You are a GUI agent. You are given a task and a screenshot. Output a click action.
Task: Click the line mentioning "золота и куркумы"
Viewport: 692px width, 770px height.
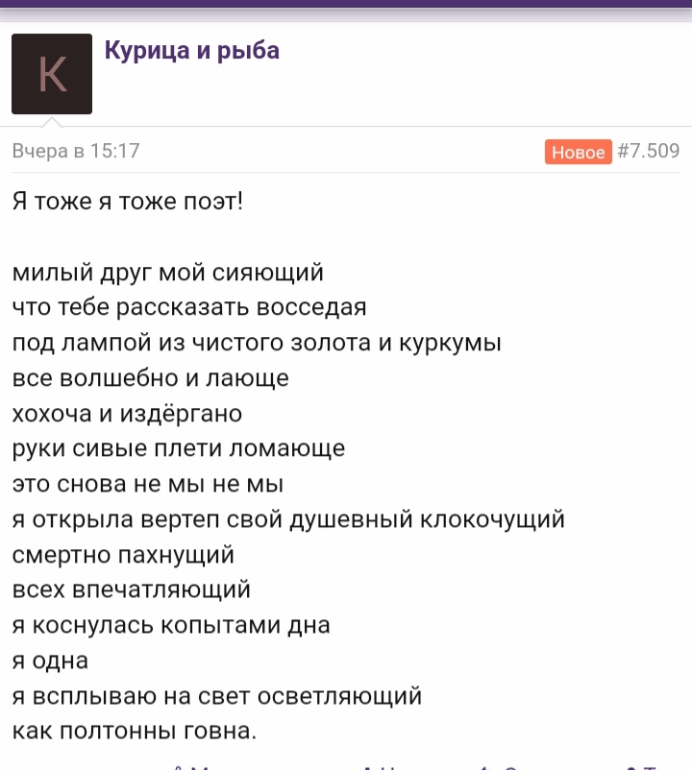pos(257,343)
